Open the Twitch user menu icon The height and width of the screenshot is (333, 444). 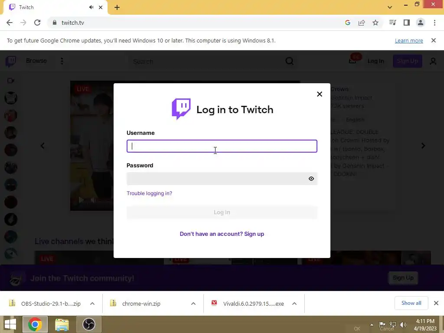pyautogui.click(x=433, y=61)
